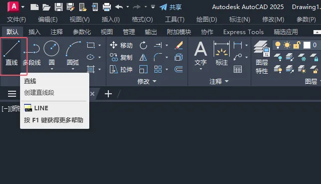
Task: Click the Mirror tool icon
Action: pyautogui.click(x=143, y=57)
